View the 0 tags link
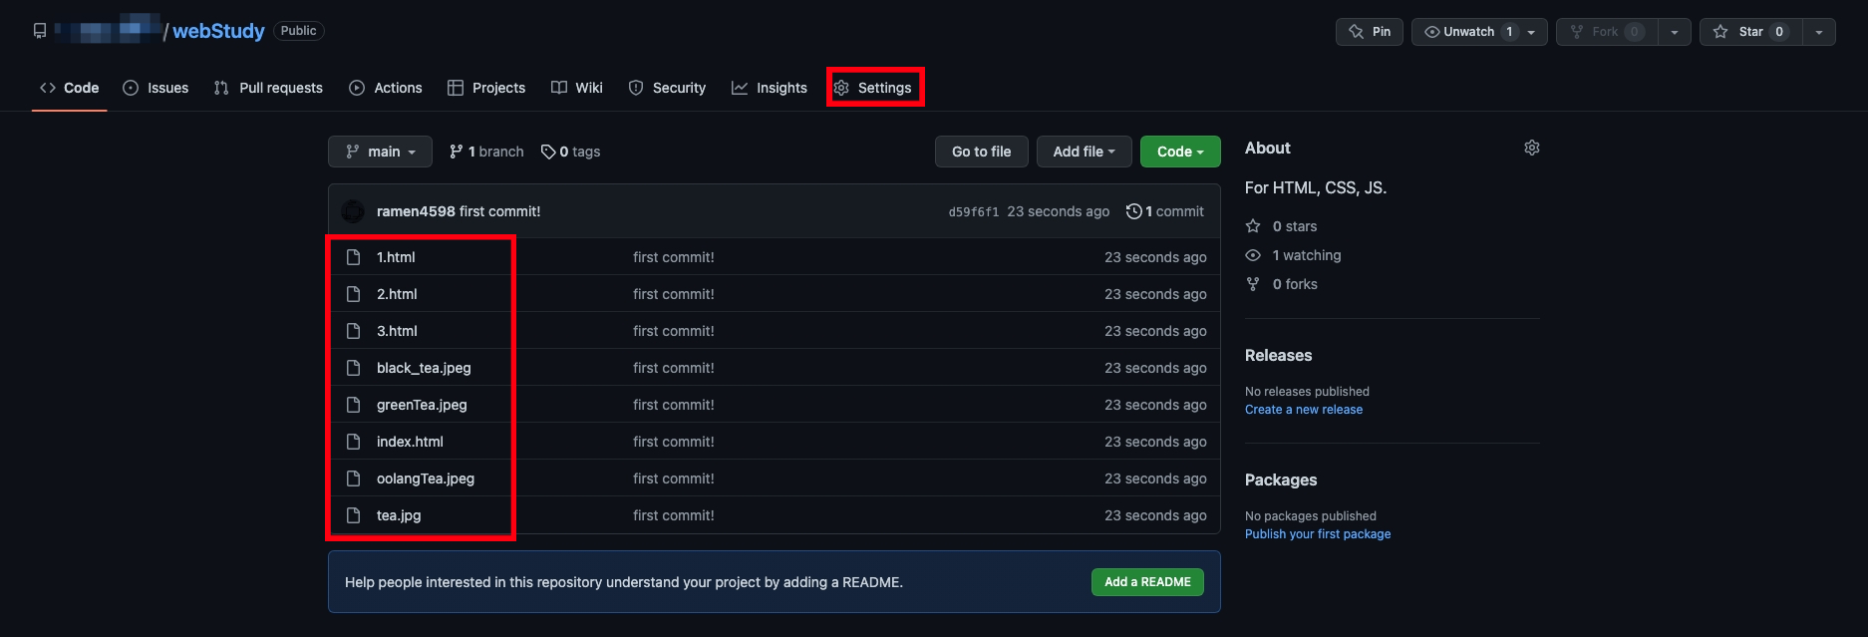This screenshot has height=637, width=1868. click(570, 152)
